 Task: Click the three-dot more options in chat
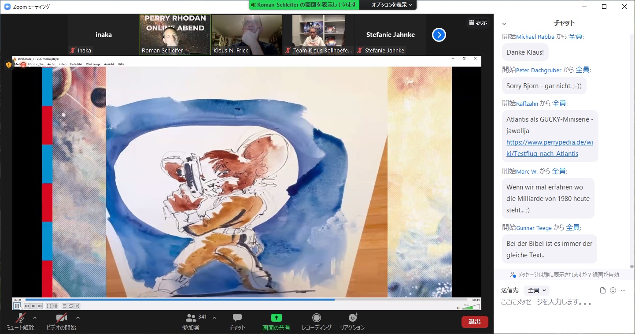click(623, 290)
